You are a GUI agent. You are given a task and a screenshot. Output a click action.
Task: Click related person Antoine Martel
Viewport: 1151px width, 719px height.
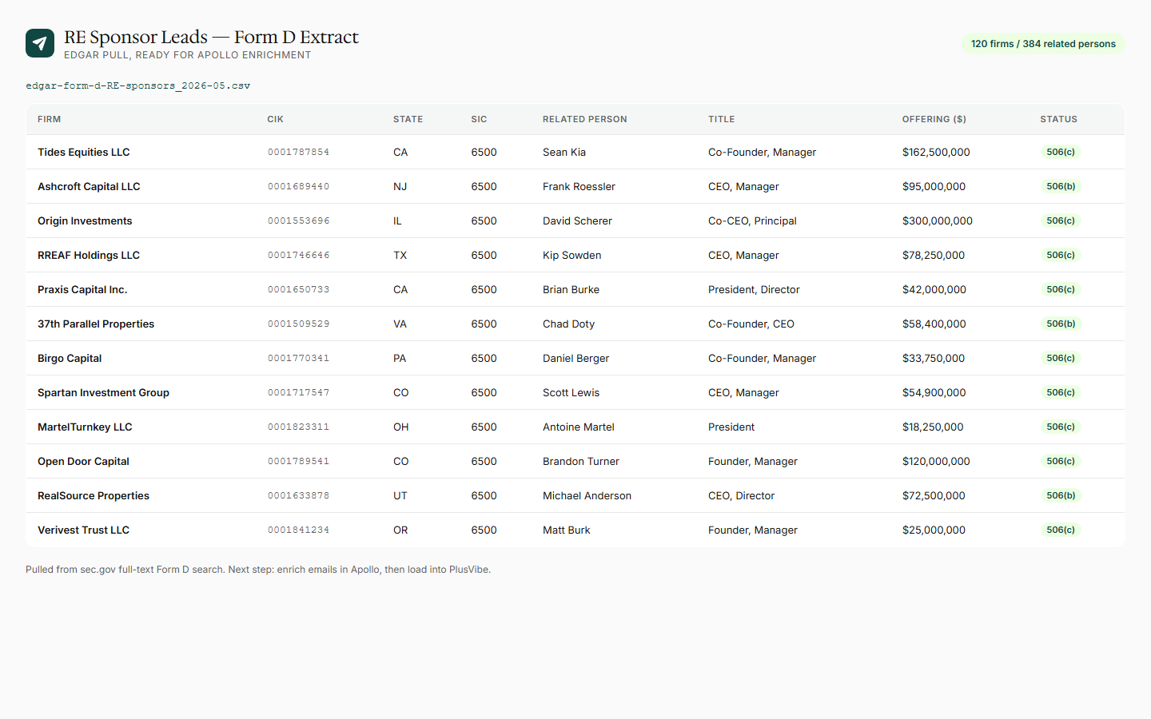(578, 427)
